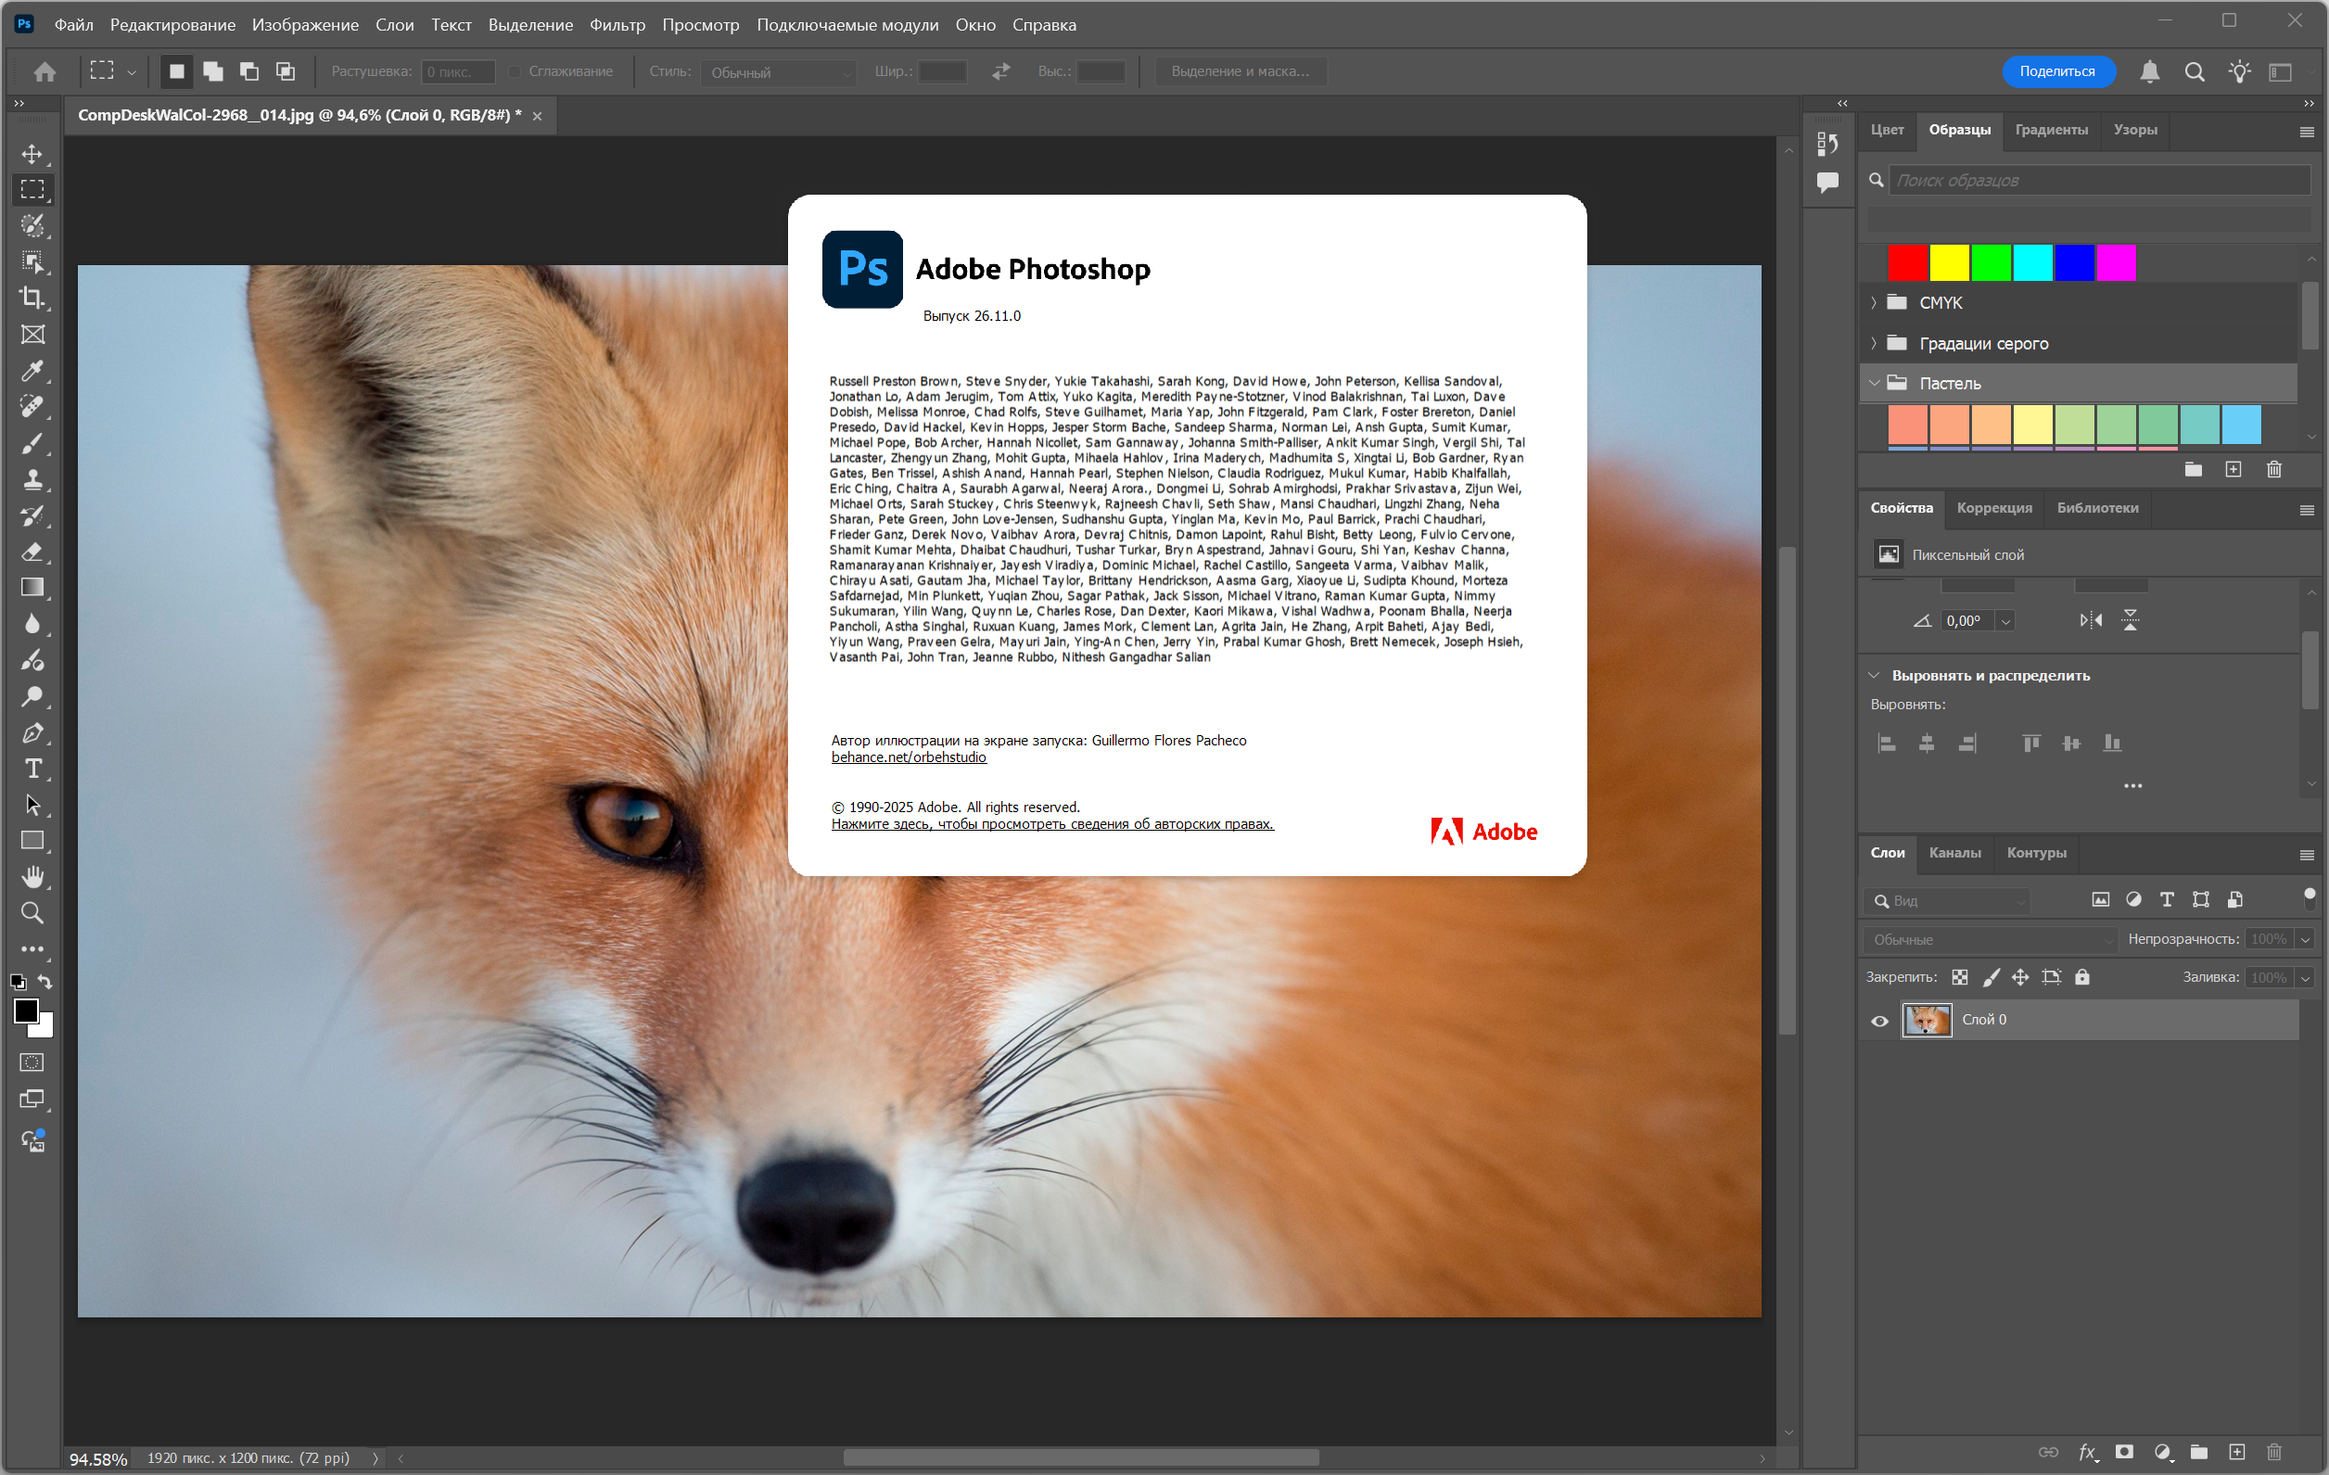The image size is (2329, 1475).
Task: Select the Zoom tool
Action: coord(32,913)
